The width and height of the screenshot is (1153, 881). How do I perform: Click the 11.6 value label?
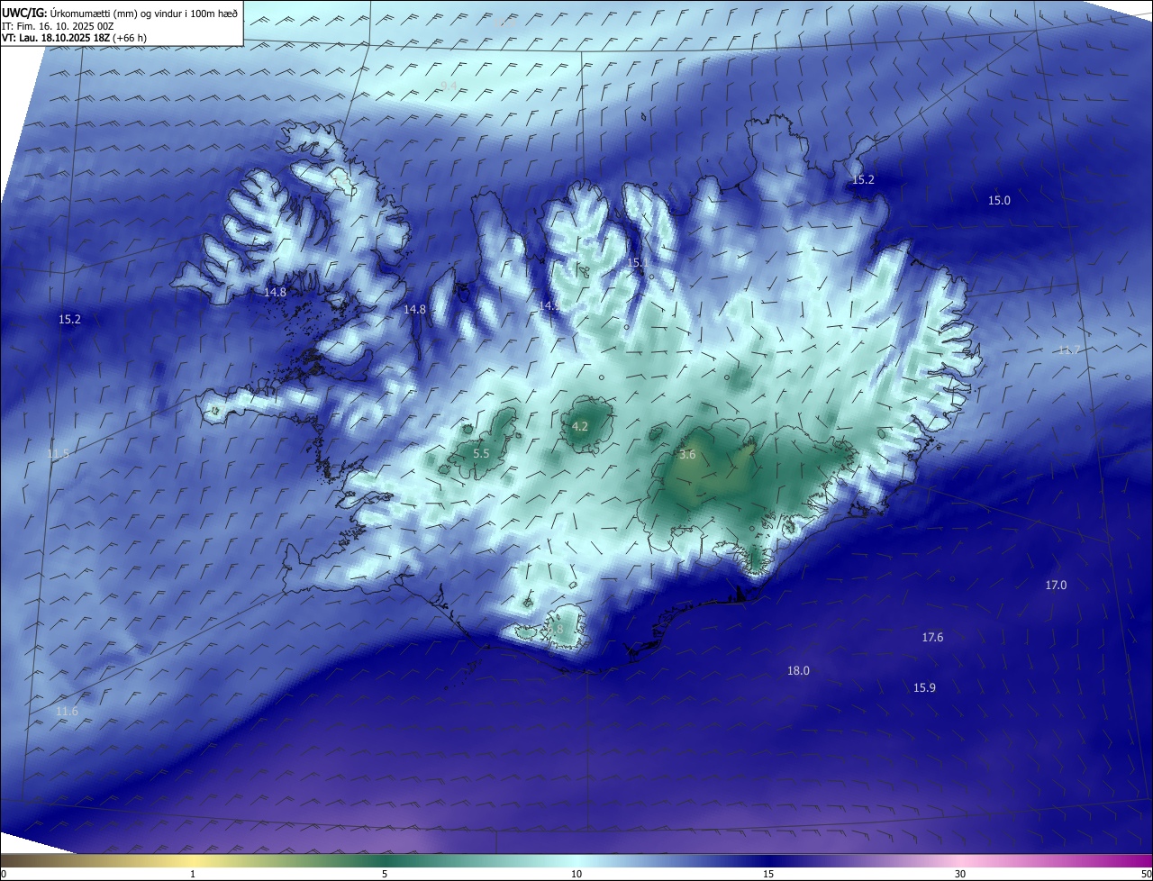point(67,712)
